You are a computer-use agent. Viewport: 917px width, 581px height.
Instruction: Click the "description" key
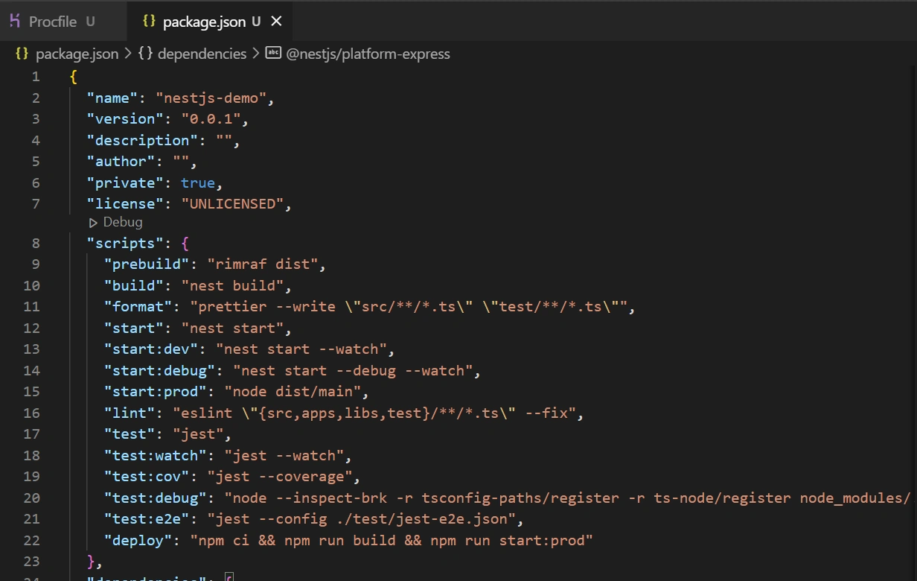(142, 140)
